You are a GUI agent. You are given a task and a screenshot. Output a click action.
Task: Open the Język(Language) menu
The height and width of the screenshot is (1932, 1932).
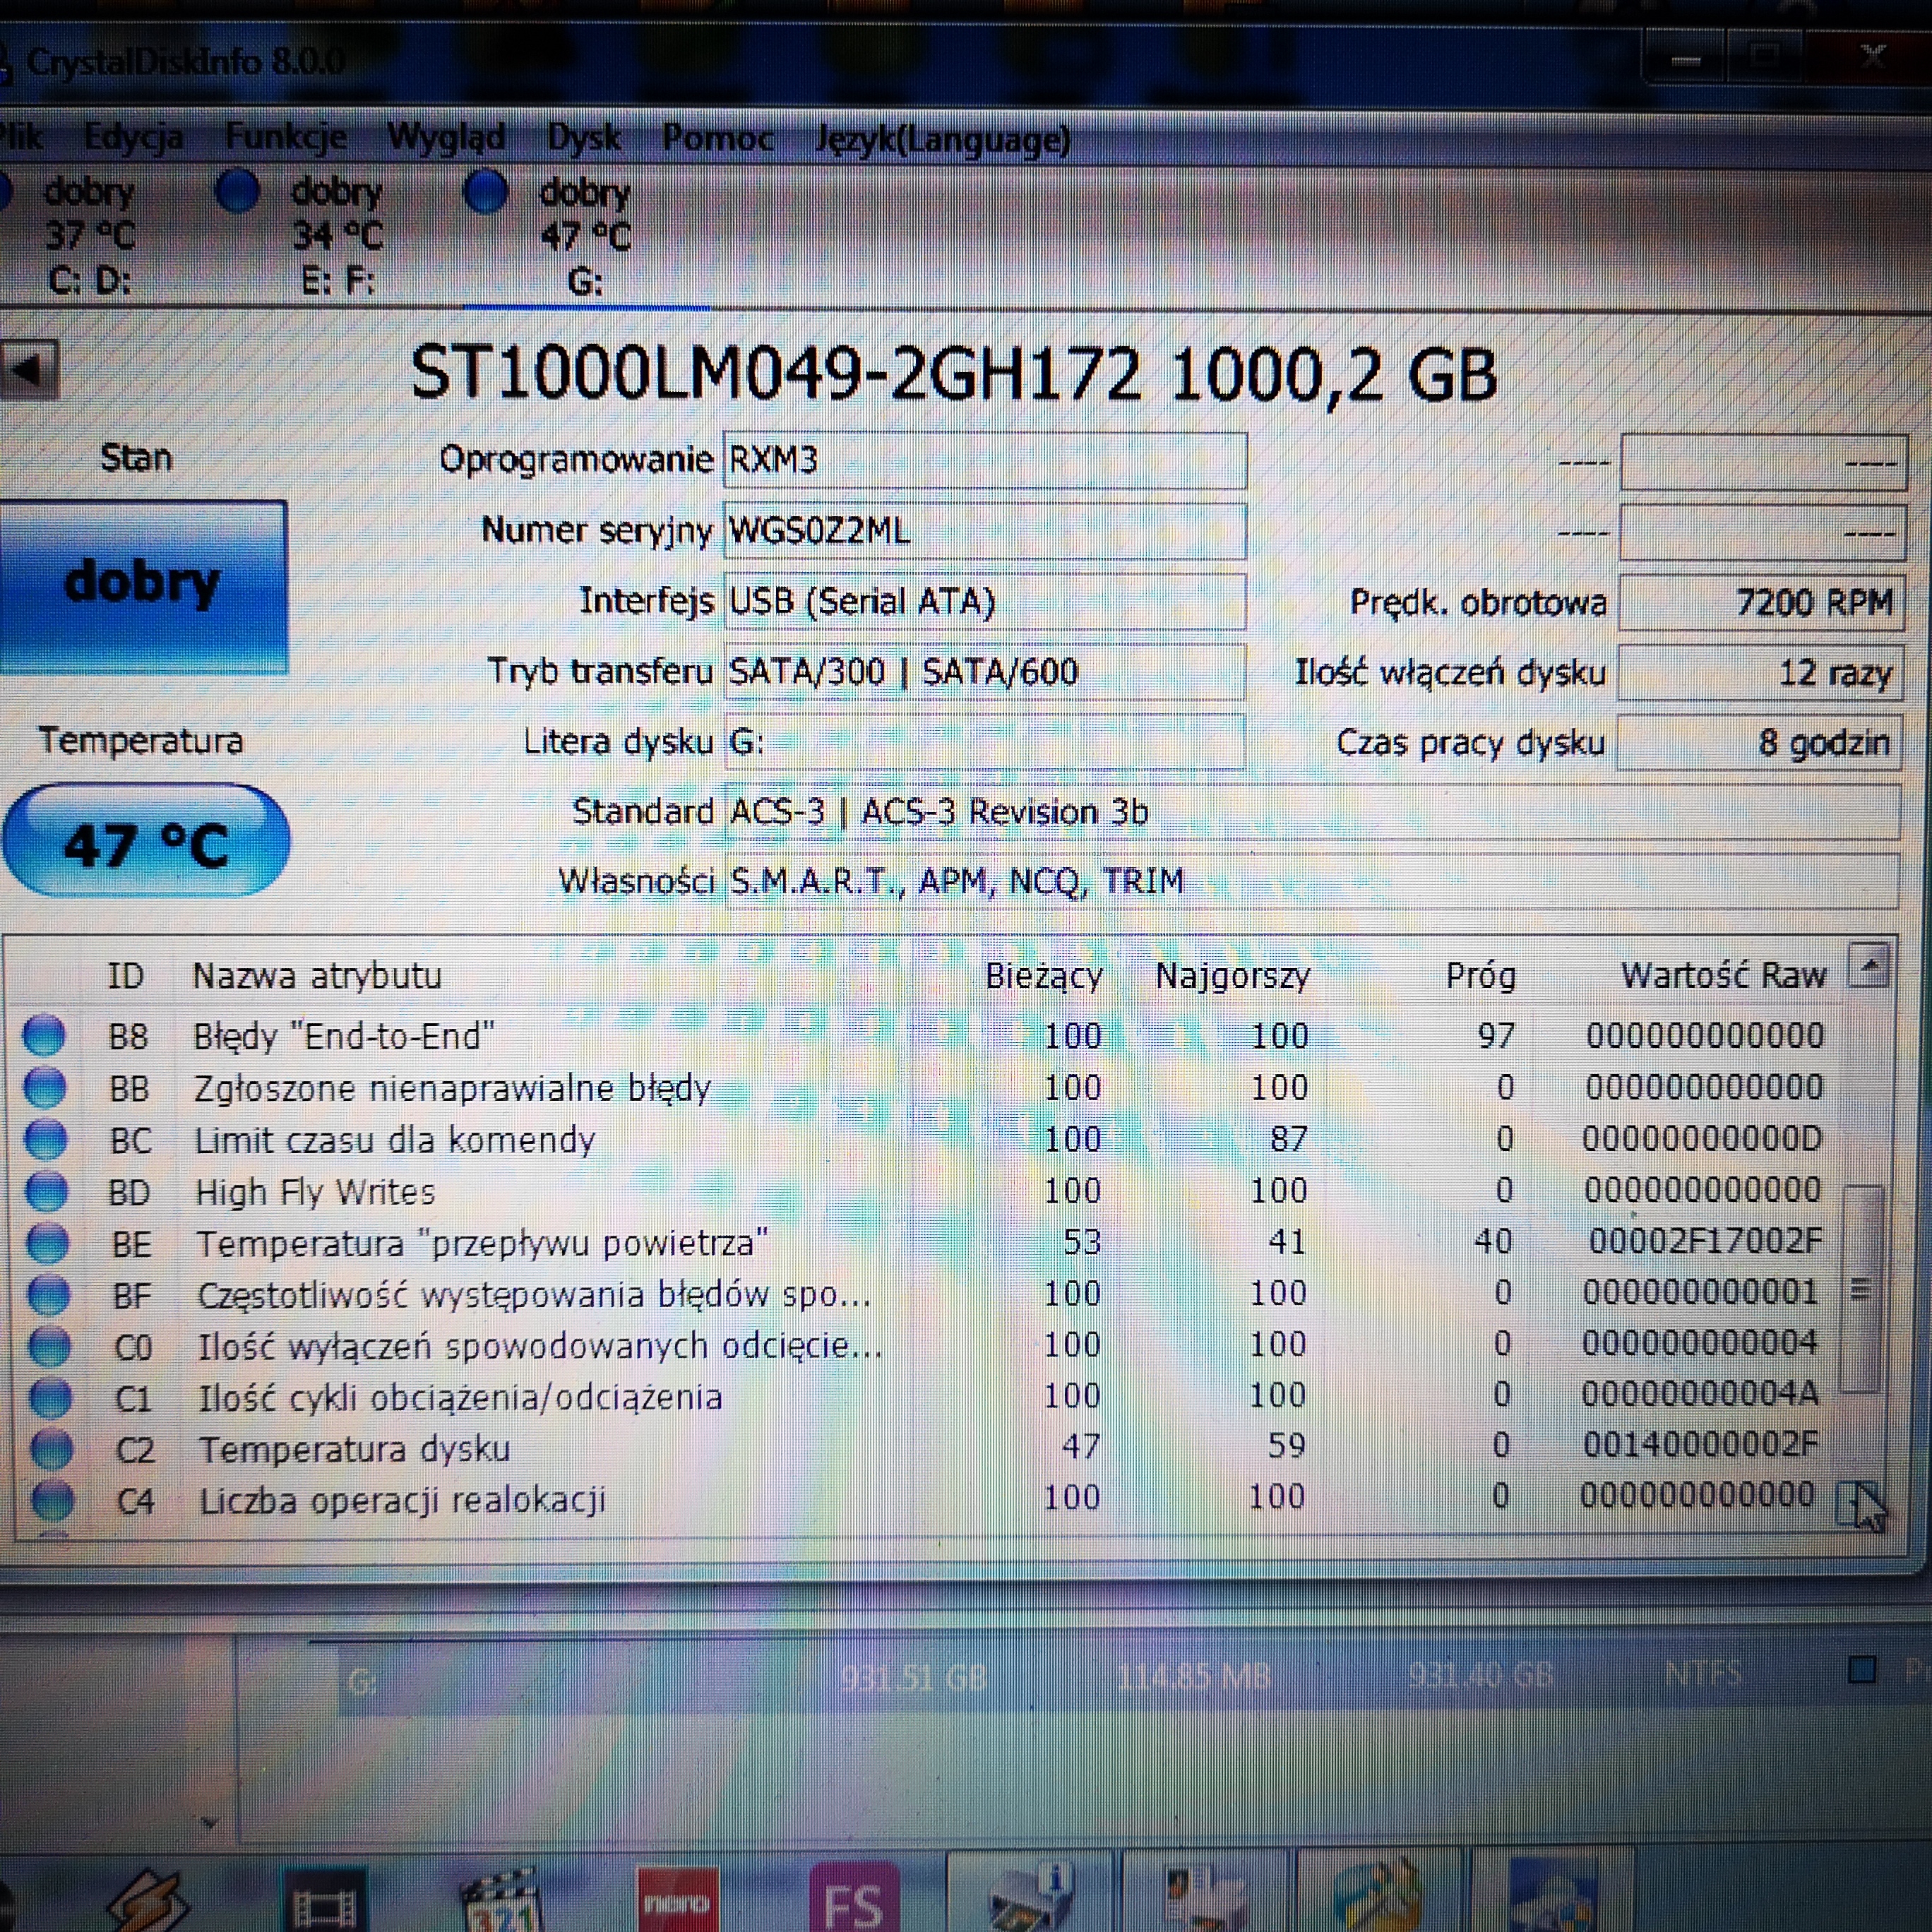tap(943, 139)
